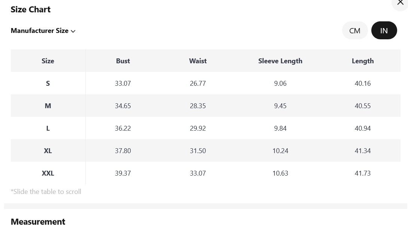Click the Waist column header
408x225 pixels.
pyautogui.click(x=198, y=61)
